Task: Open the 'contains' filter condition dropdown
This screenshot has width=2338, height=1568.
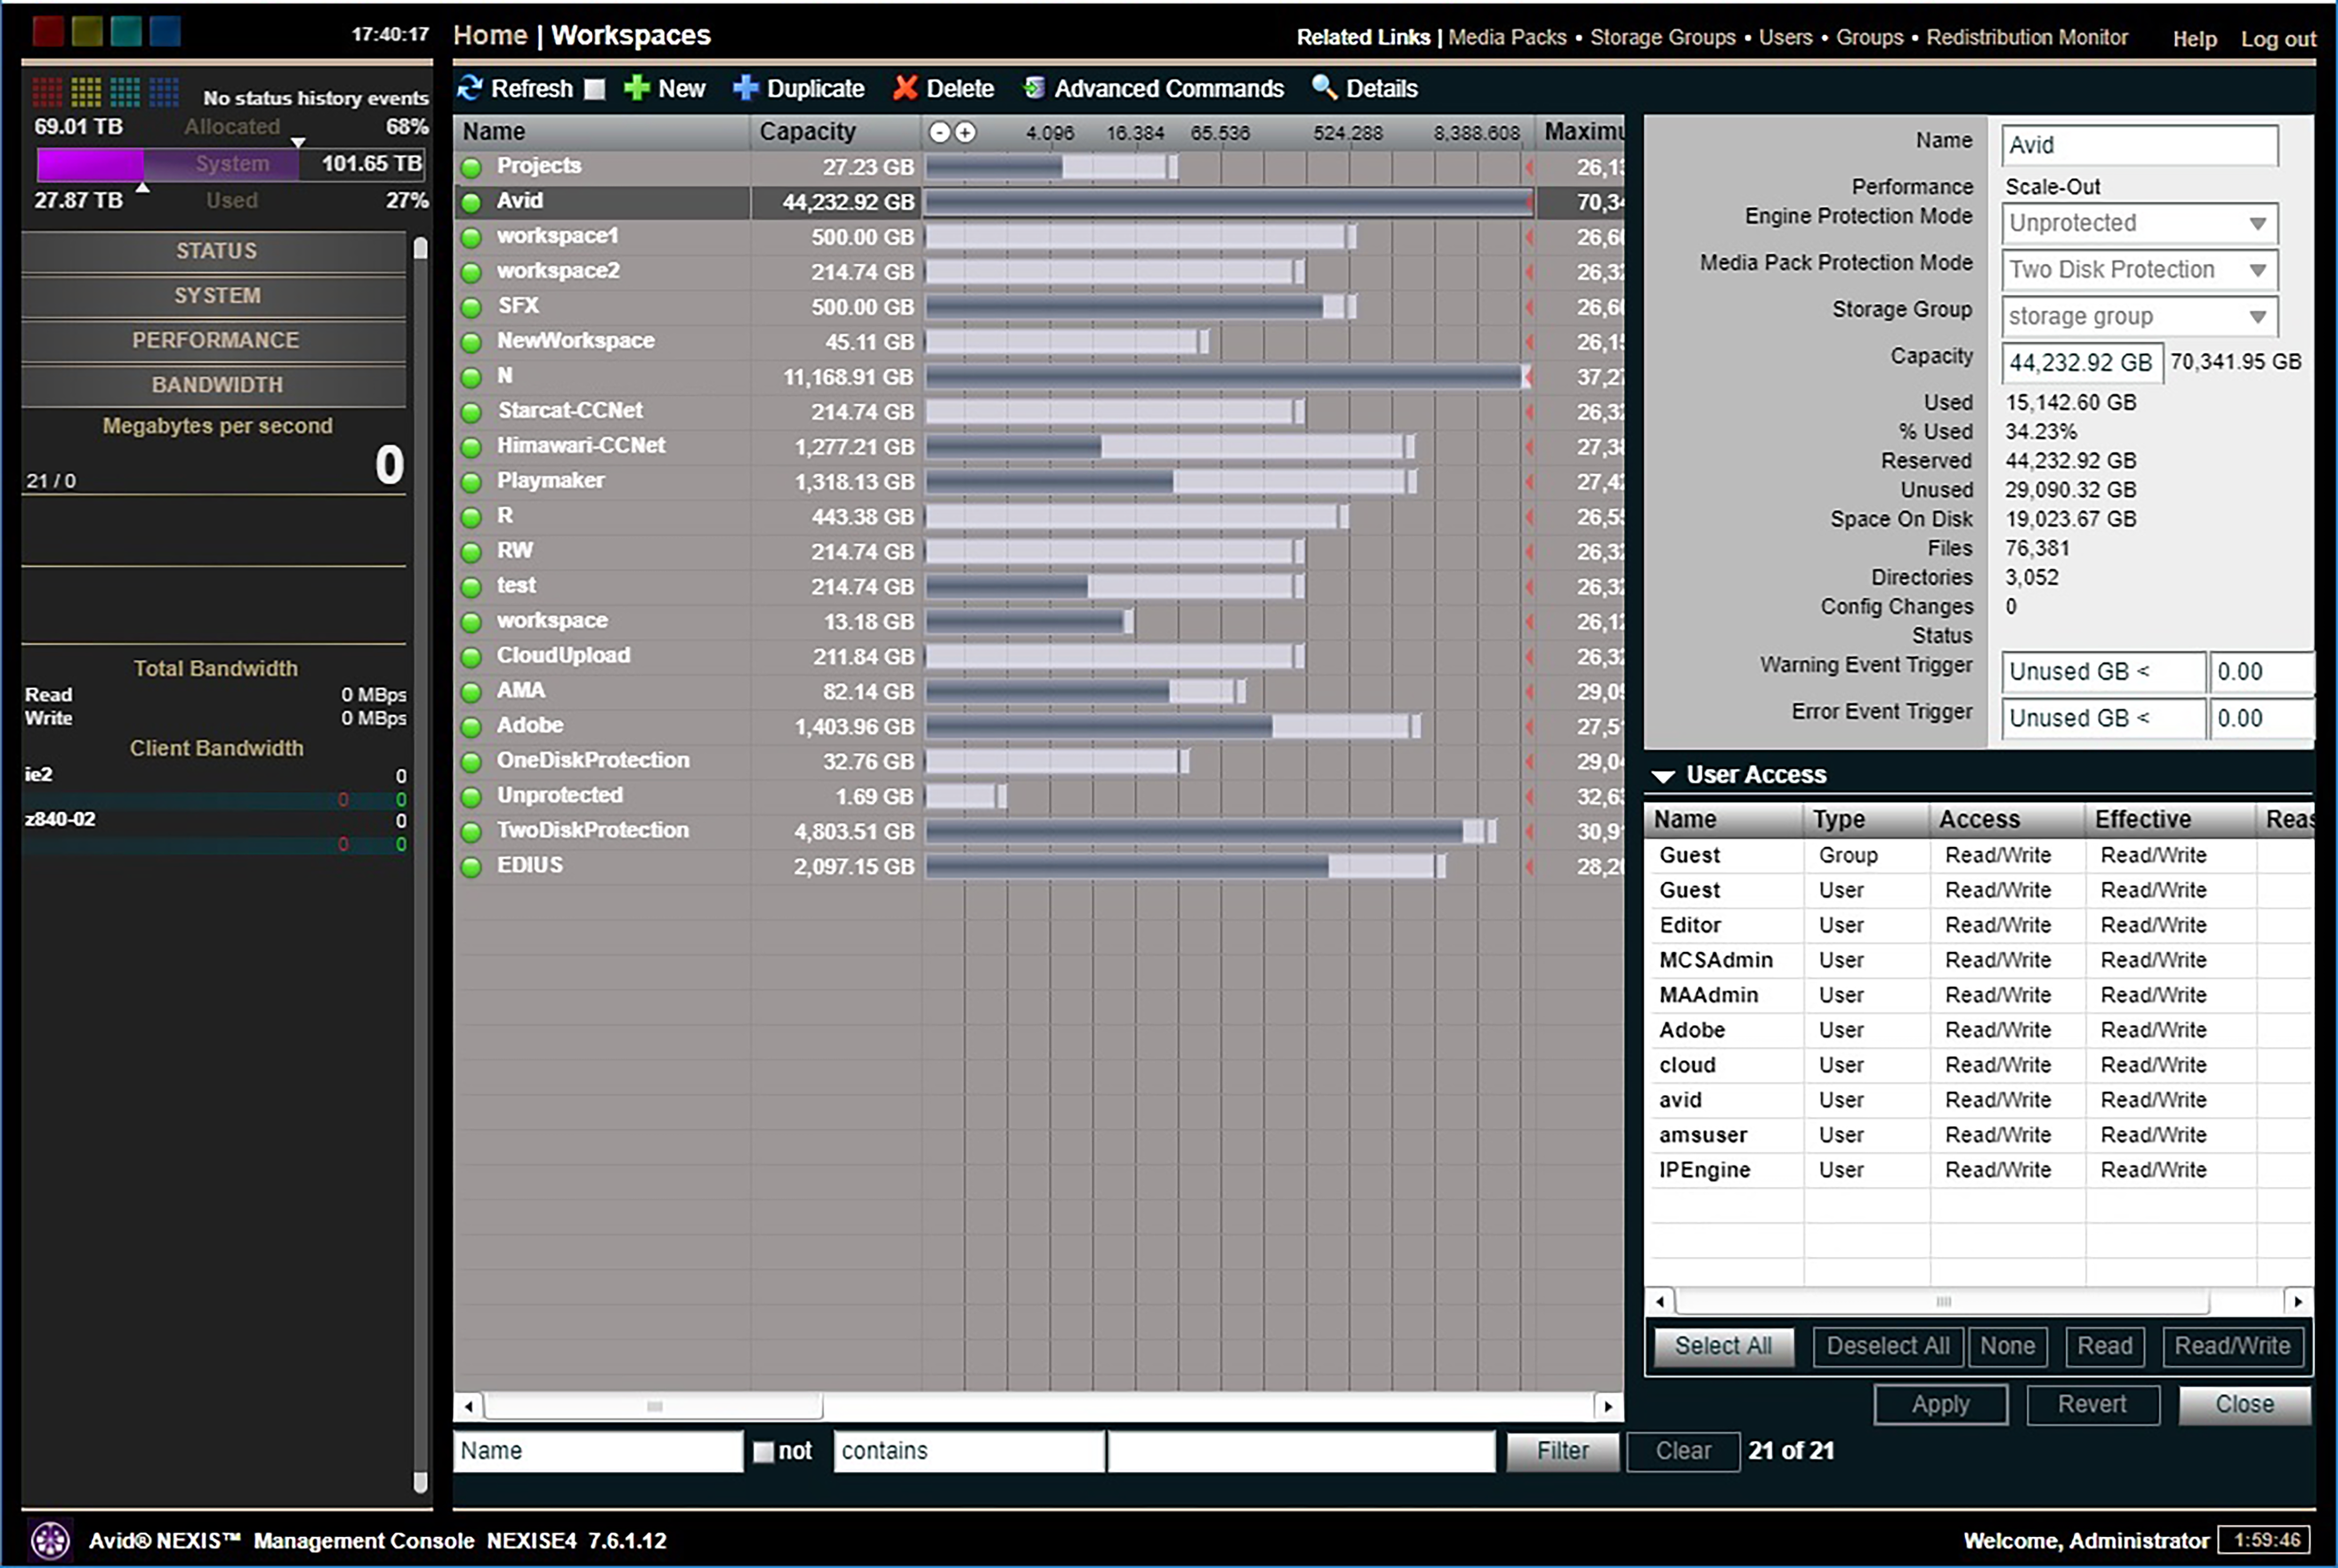Action: pyautogui.click(x=969, y=1451)
